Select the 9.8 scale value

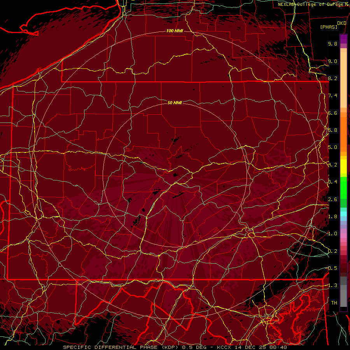coord(332,44)
